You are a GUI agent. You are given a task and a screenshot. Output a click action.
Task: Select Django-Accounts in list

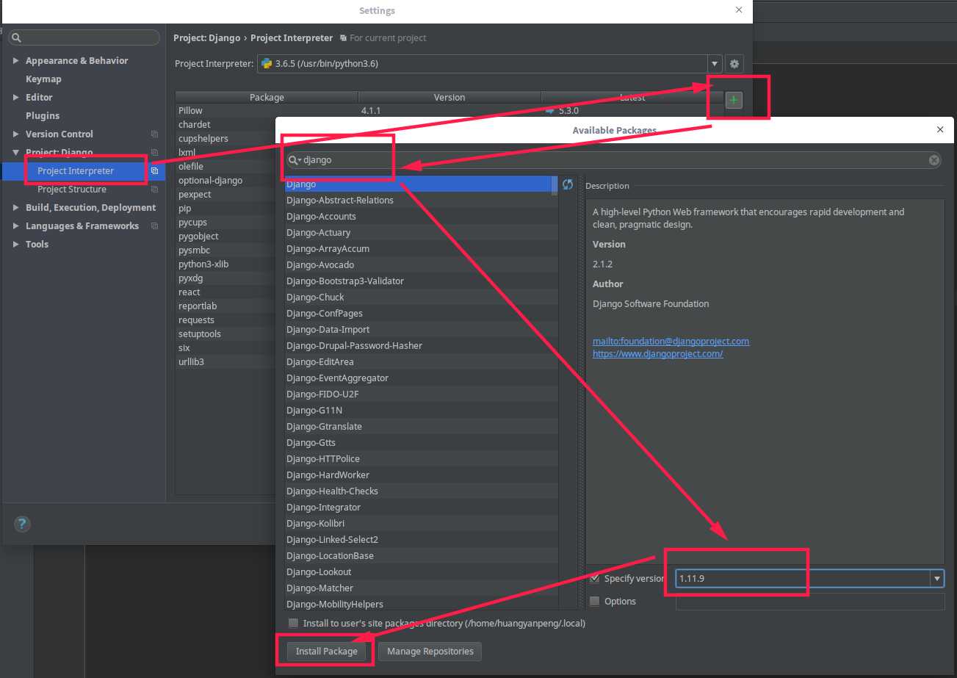tap(421, 217)
